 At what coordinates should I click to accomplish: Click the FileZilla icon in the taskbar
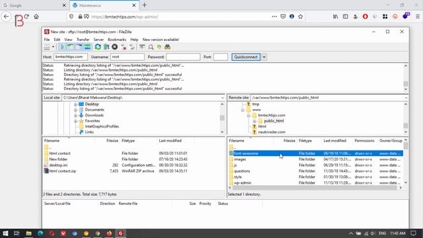point(120,233)
